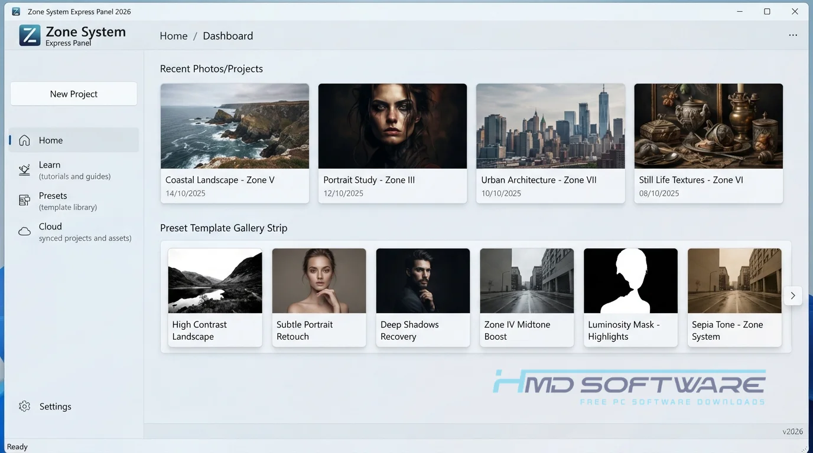Click the small app icon in title bar
The height and width of the screenshot is (453, 813).
[x=16, y=12]
